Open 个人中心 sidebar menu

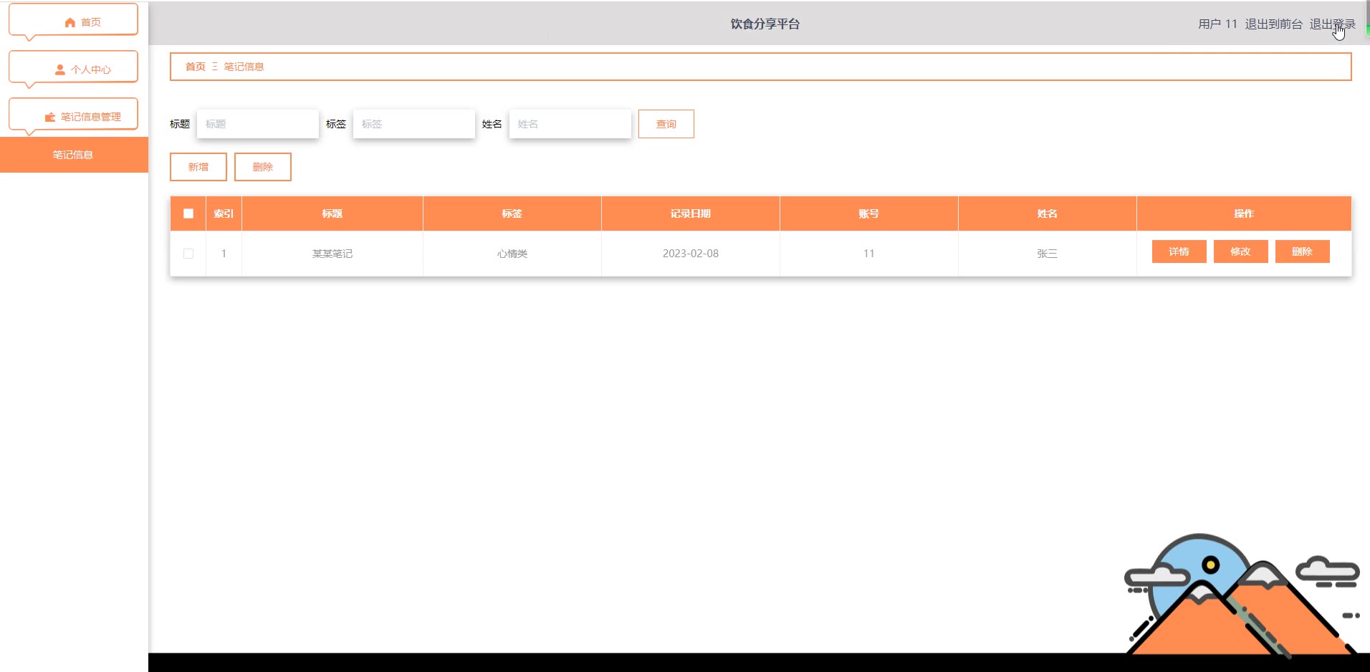(73, 69)
